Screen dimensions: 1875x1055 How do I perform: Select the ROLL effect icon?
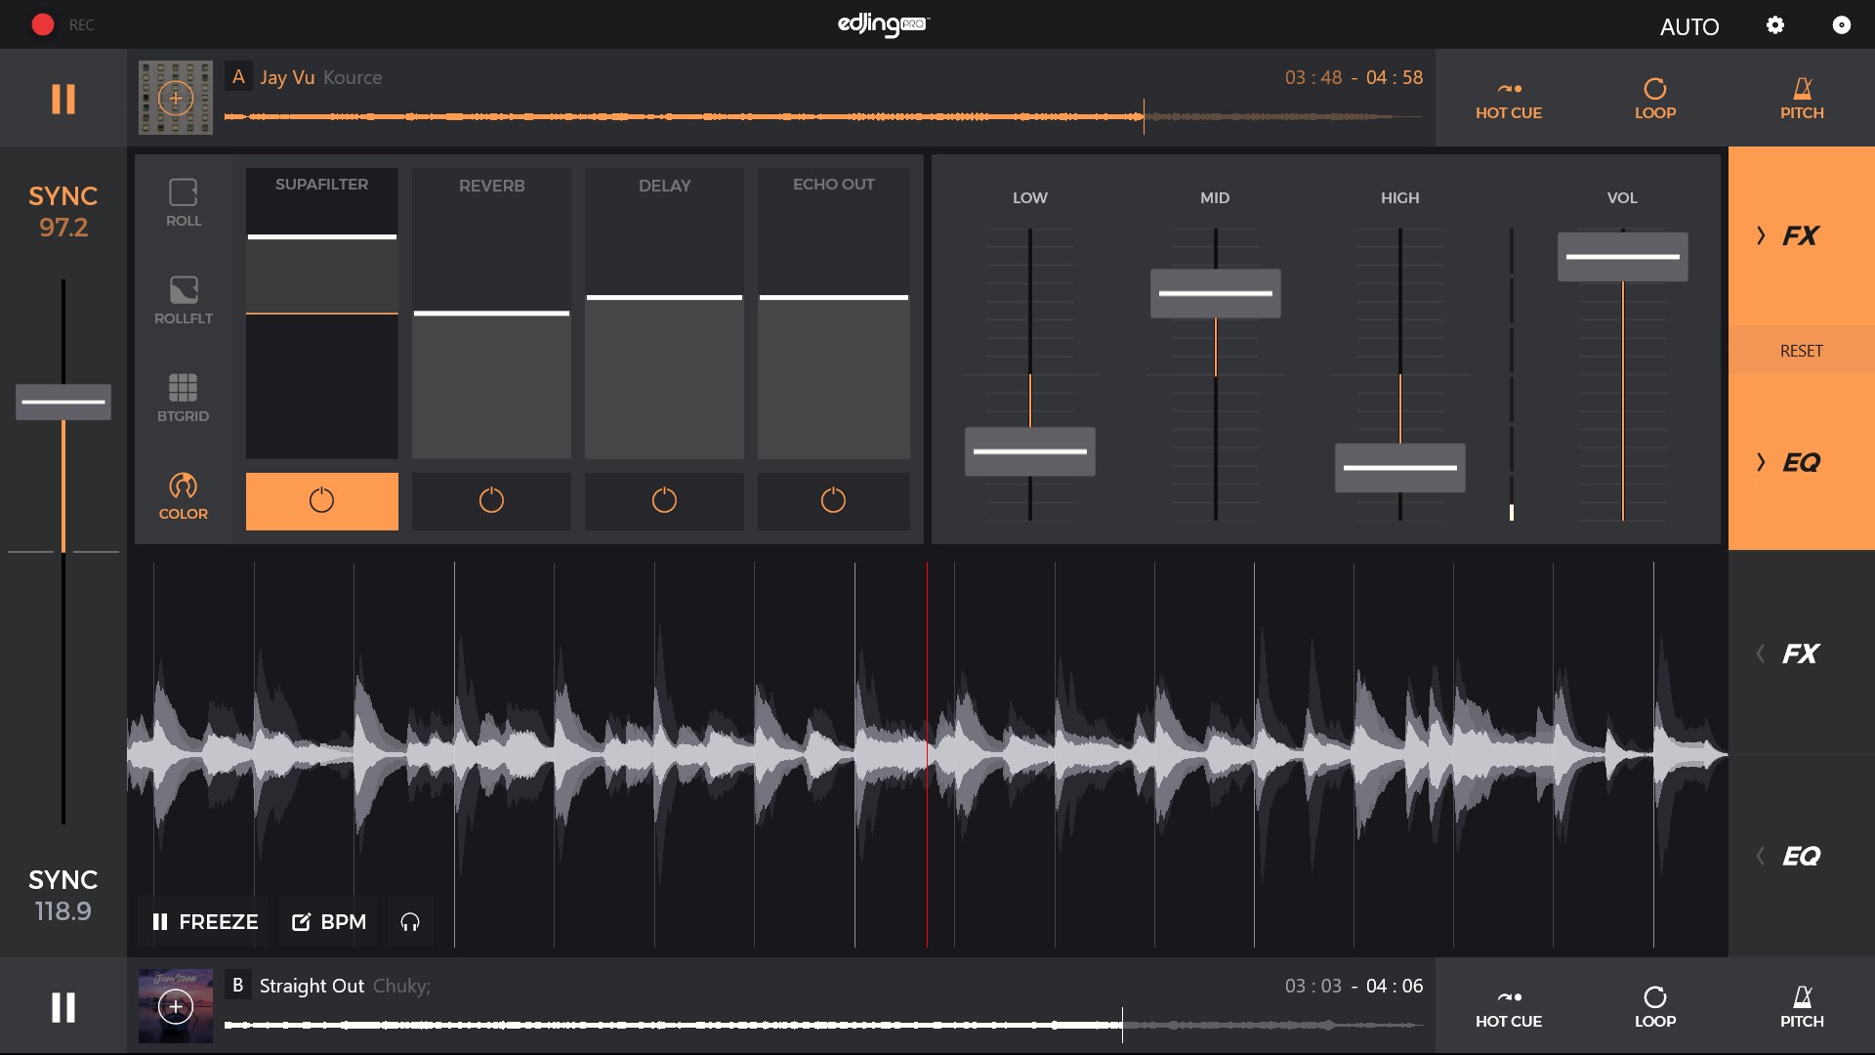183,200
